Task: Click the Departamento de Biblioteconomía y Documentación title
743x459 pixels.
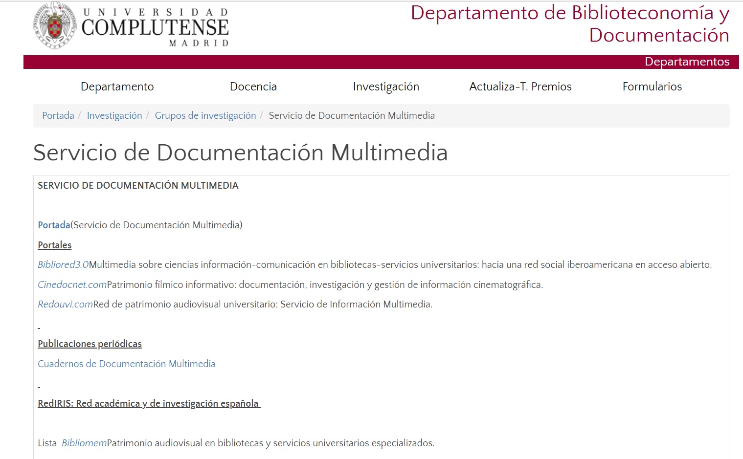Action: tap(570, 24)
